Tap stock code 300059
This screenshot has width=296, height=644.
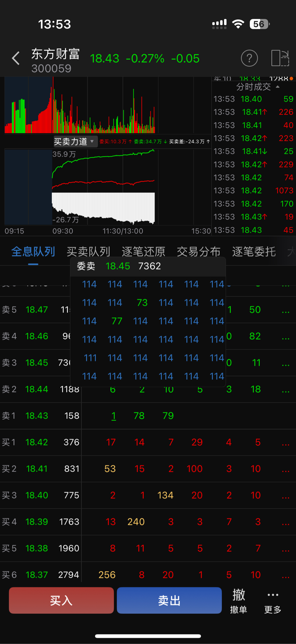pyautogui.click(x=51, y=69)
